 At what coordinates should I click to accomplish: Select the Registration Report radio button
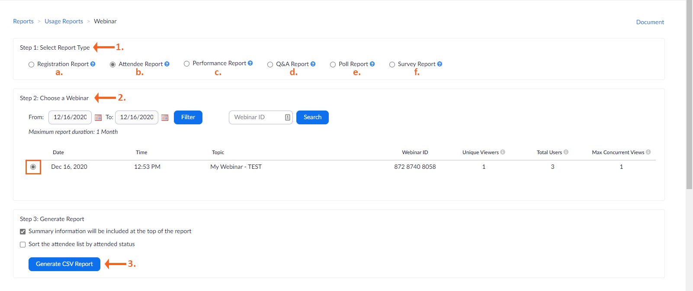pyautogui.click(x=32, y=64)
